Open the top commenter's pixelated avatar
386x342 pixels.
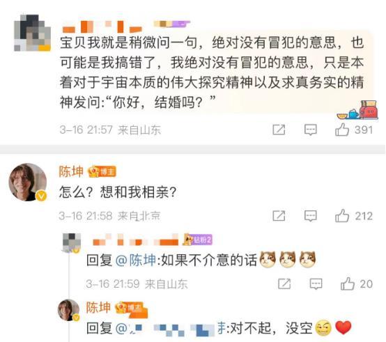coord(32,33)
